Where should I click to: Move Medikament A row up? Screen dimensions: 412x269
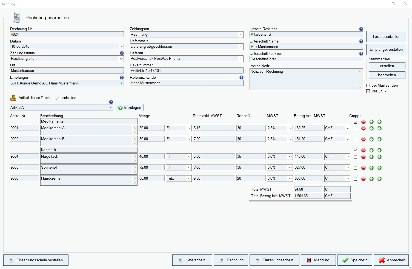pos(371,128)
